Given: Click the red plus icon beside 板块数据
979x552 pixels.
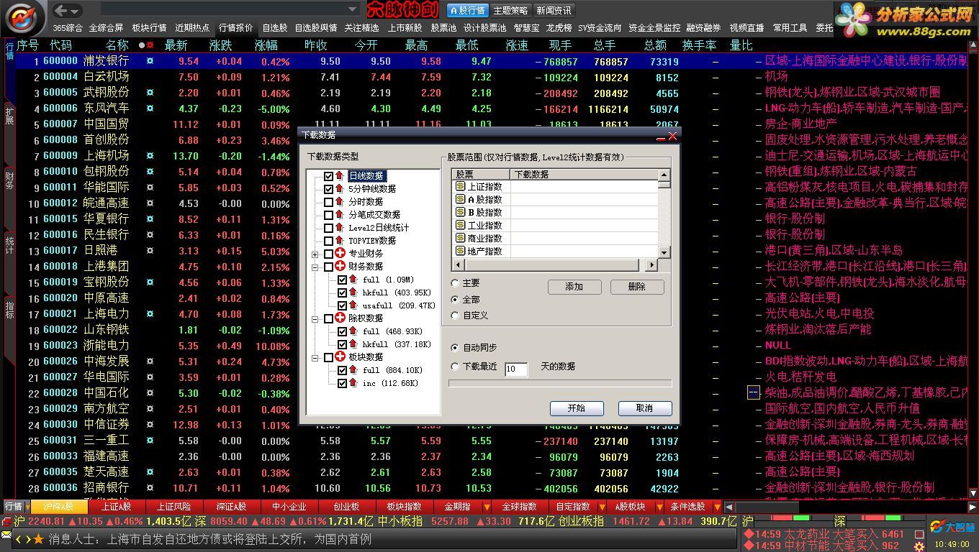Looking at the screenshot, I should coord(340,356).
